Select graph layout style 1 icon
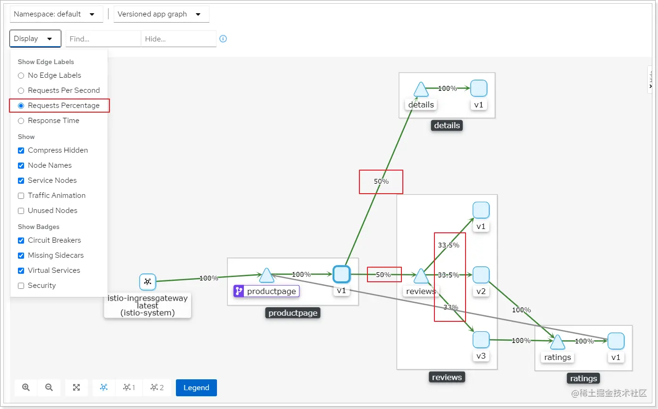658x409 pixels. pos(129,387)
